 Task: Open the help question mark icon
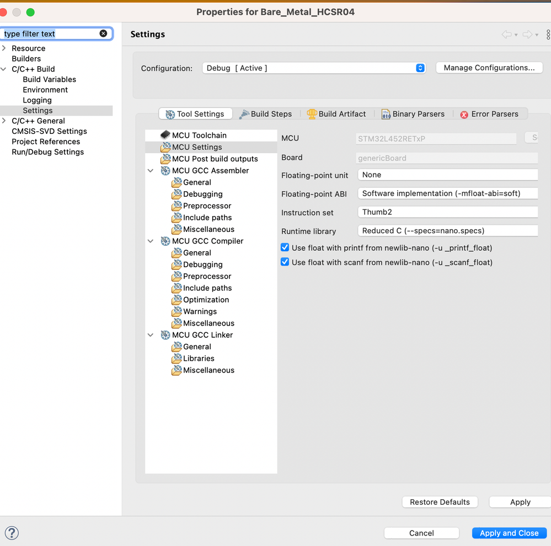[12, 533]
